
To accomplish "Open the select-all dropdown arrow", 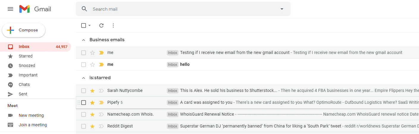I will (90, 25).
